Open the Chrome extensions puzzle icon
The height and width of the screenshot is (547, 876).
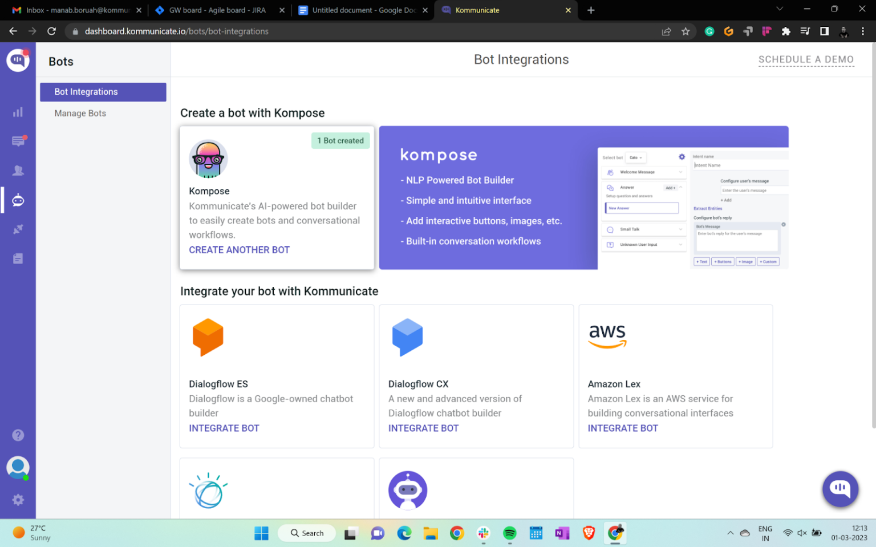(x=786, y=31)
